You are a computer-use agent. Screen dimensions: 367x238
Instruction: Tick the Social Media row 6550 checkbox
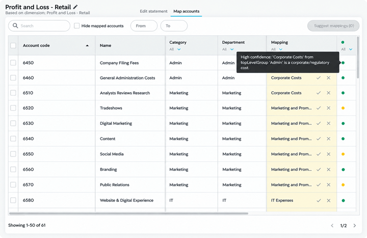click(13, 154)
